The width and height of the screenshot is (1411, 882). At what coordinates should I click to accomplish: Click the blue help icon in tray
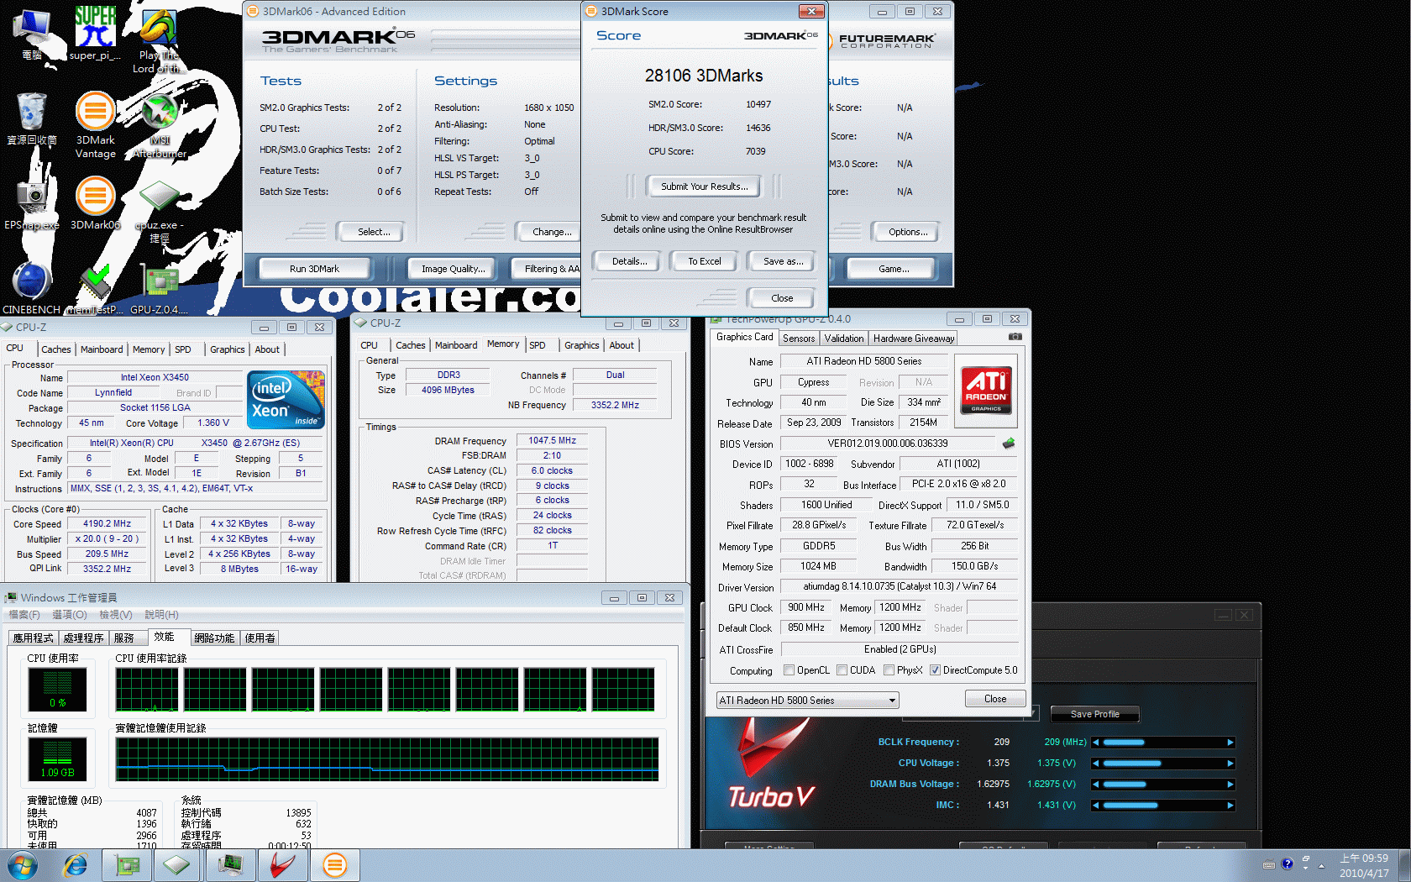coord(1287,864)
